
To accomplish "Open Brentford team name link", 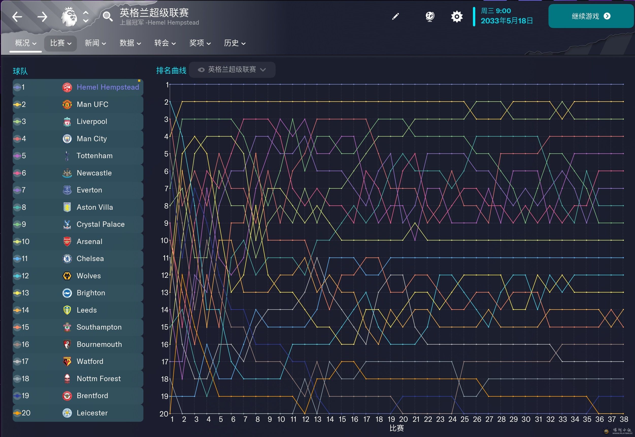I will 92,396.
